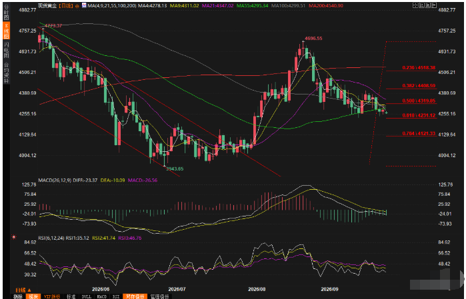Click the first chart tool icon at top right
The width and height of the screenshot is (466, 299).
pos(415,5)
